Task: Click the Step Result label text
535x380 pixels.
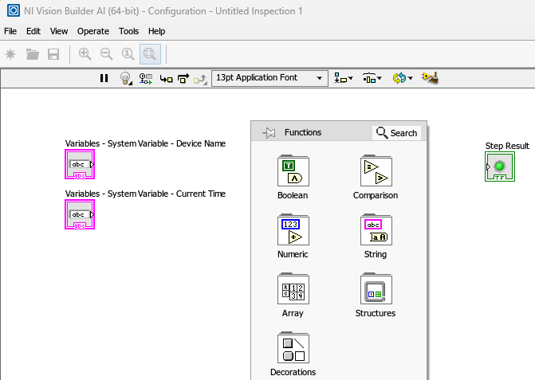Action: [x=507, y=146]
